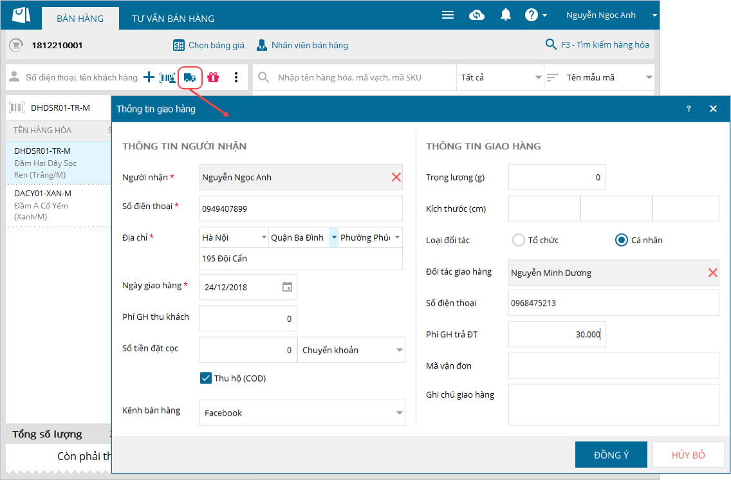Viewport: 731px width, 480px height.
Task: Expand the Kênh bán hàng Facebook dropdown
Action: [399, 413]
